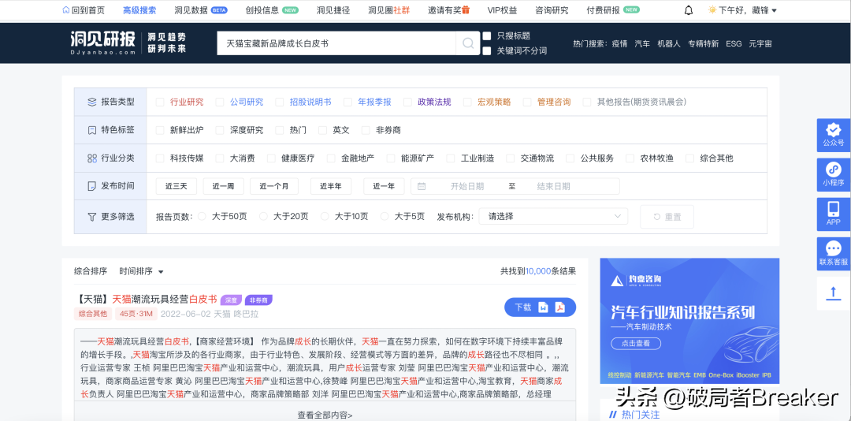The height and width of the screenshot is (421, 851).
Task: Click the Word download icon
Action: [x=543, y=307]
